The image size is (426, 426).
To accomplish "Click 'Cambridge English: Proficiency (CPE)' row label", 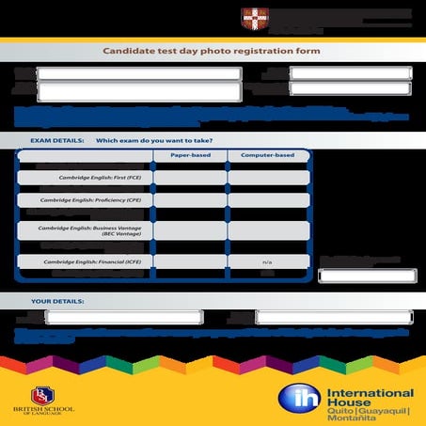I will [x=90, y=200].
